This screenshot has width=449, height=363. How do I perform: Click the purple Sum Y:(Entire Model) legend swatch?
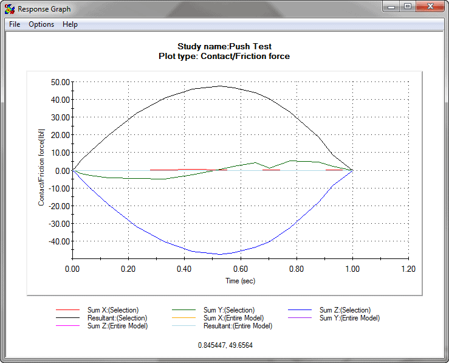pos(300,318)
